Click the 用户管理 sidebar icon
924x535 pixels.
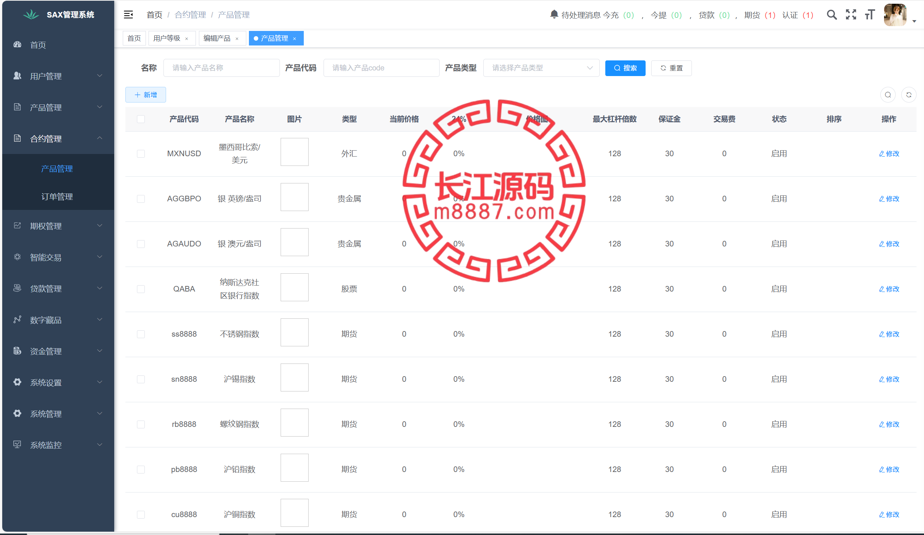[17, 76]
